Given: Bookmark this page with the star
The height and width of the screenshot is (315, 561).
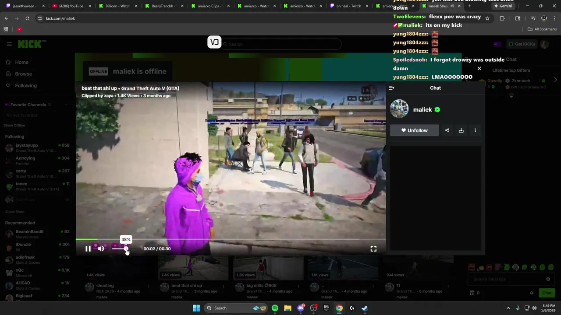Looking at the screenshot, I should pos(487,18).
